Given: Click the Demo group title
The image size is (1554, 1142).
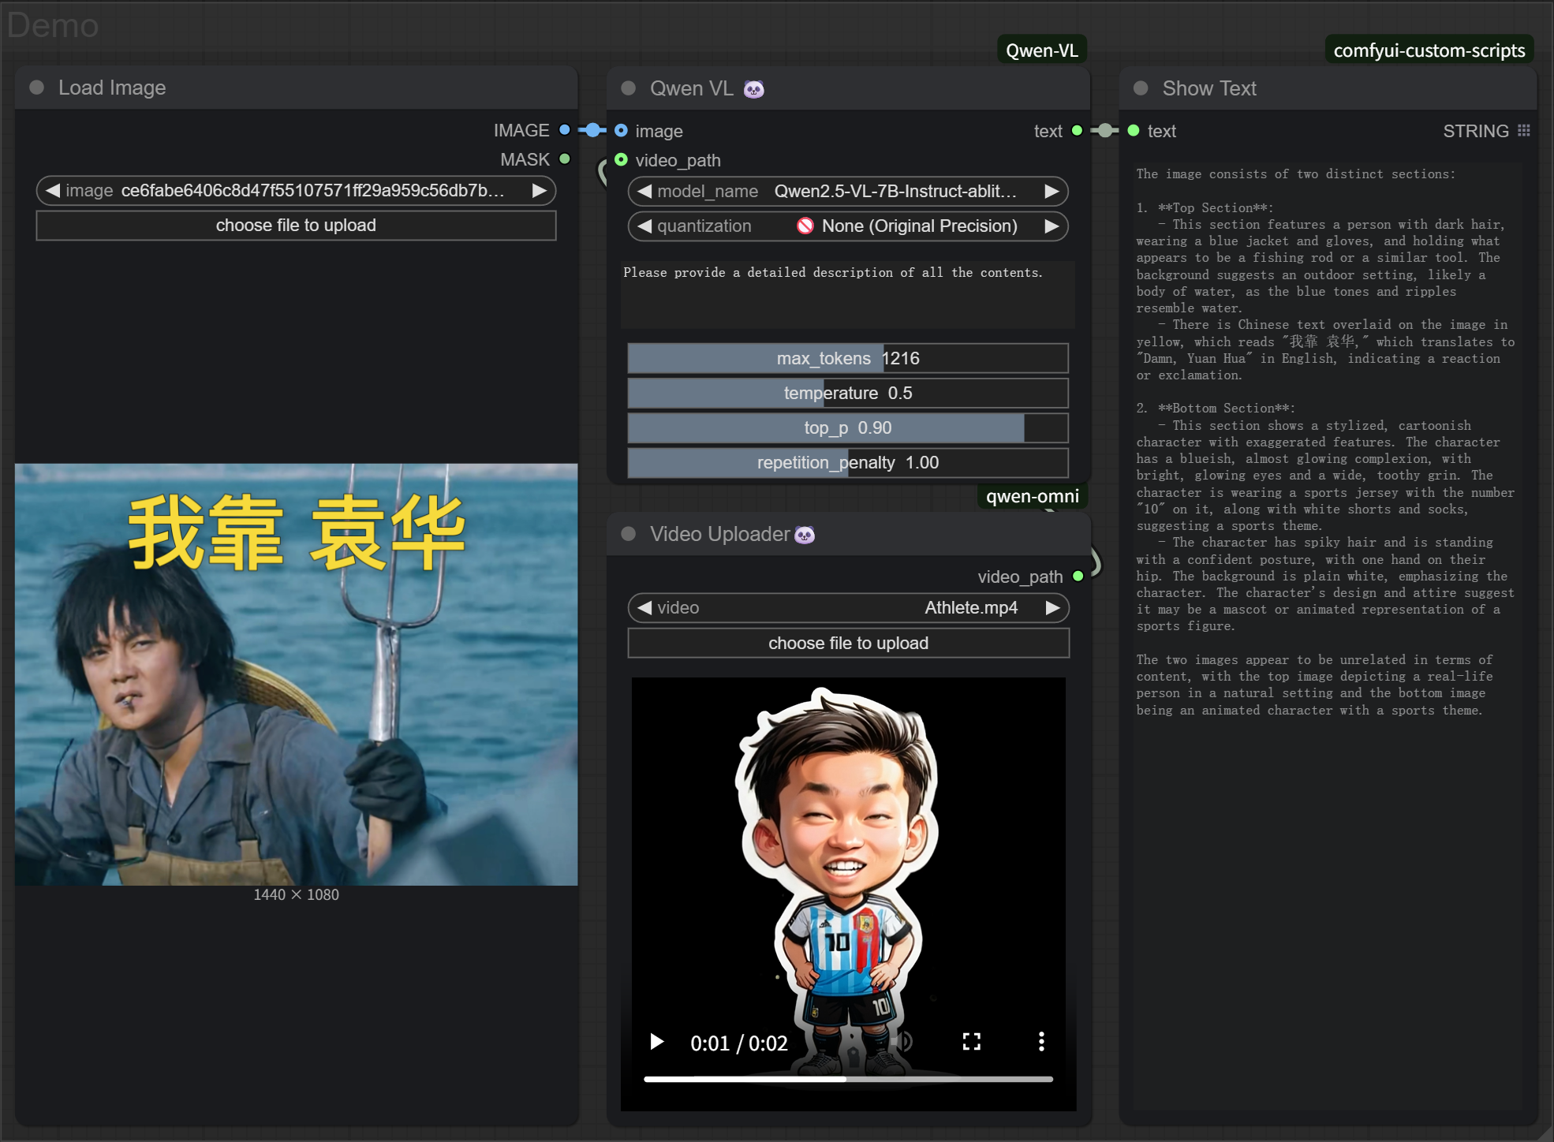Looking at the screenshot, I should click(x=54, y=25).
